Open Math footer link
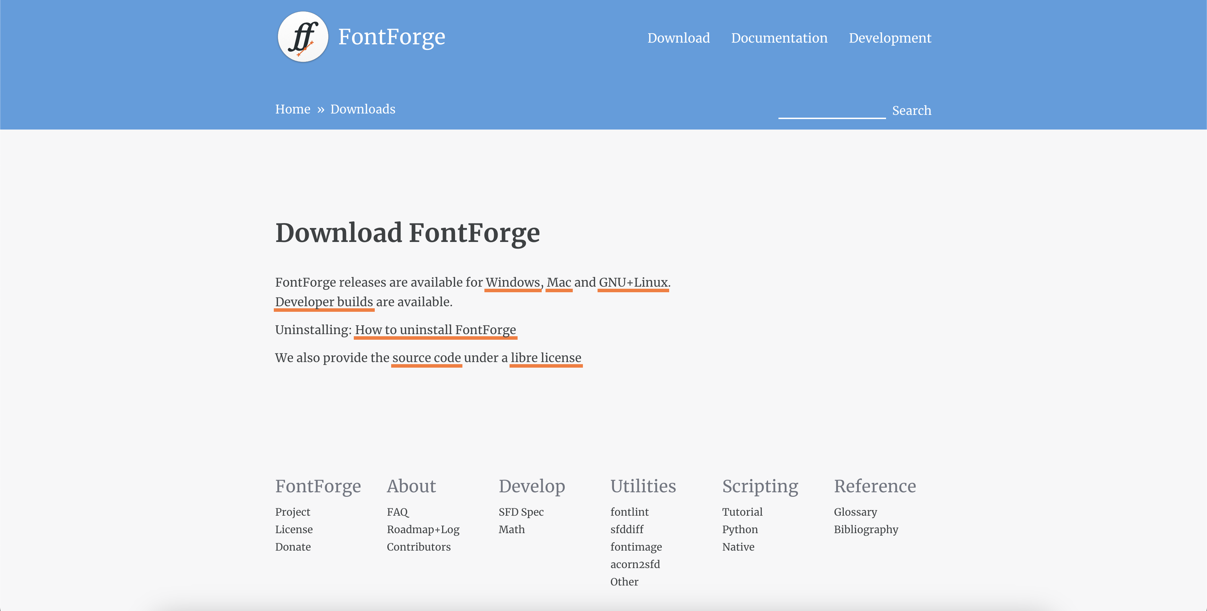1207x611 pixels. coord(512,529)
